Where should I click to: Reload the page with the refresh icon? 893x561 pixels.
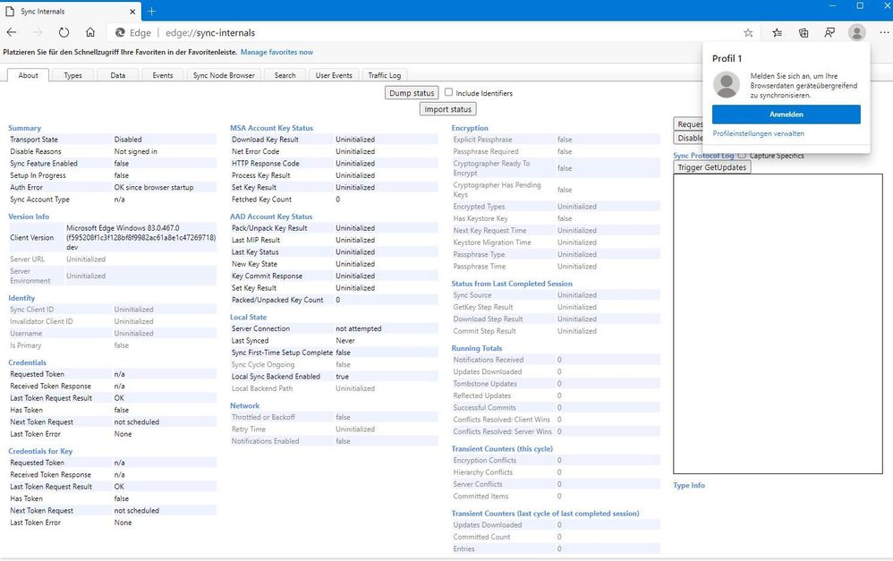(x=64, y=32)
